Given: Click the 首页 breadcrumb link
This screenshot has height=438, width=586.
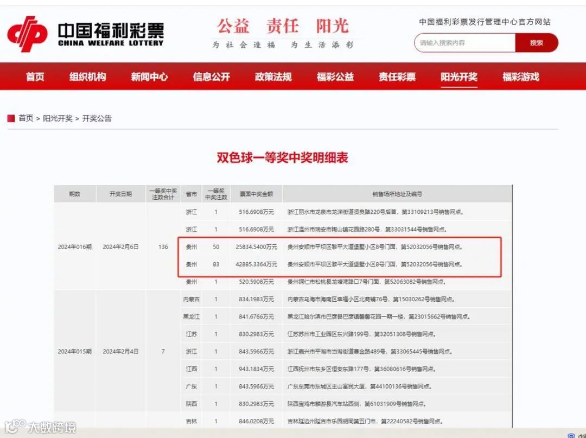Looking at the screenshot, I should pyautogui.click(x=26, y=118).
